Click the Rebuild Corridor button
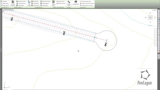 pyautogui.click(x=21, y=1)
